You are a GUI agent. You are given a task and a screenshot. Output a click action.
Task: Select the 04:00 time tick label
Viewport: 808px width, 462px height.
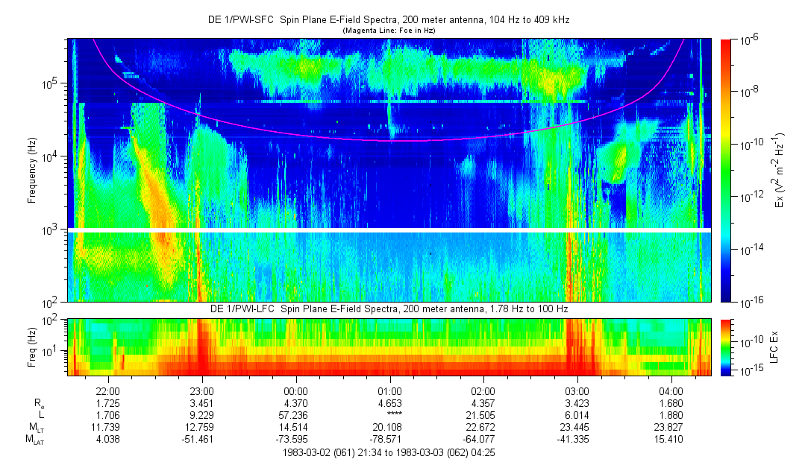point(671,391)
